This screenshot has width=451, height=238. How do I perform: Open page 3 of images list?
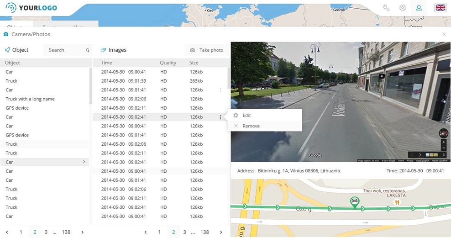(184, 232)
